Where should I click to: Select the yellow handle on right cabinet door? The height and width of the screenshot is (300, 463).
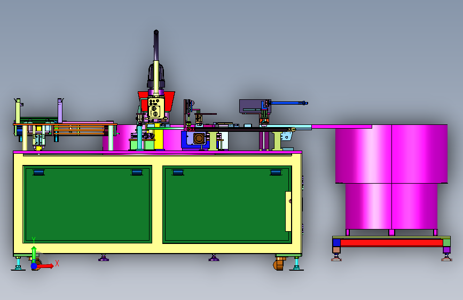(288, 211)
